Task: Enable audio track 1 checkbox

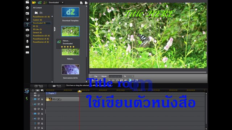Action: click(x=39, y=104)
